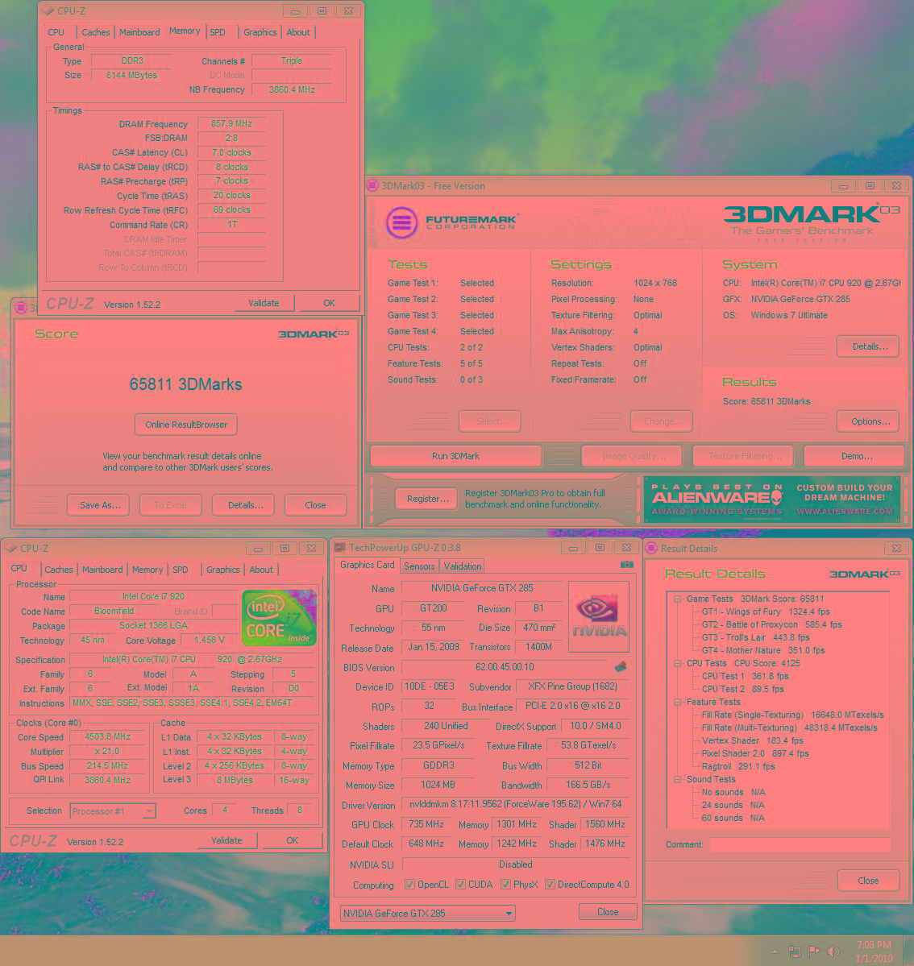Click Details... in Score window
Screen dimensions: 914x966
tap(243, 505)
